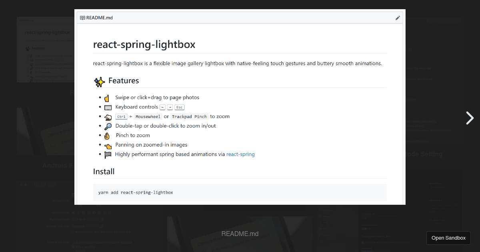Click the README.md caption below the image

pos(240,234)
